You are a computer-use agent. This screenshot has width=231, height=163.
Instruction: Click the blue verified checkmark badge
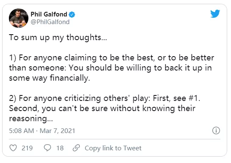coord(72,14)
